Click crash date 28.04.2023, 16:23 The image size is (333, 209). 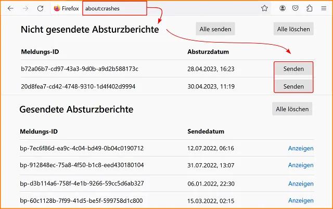[x=211, y=69]
